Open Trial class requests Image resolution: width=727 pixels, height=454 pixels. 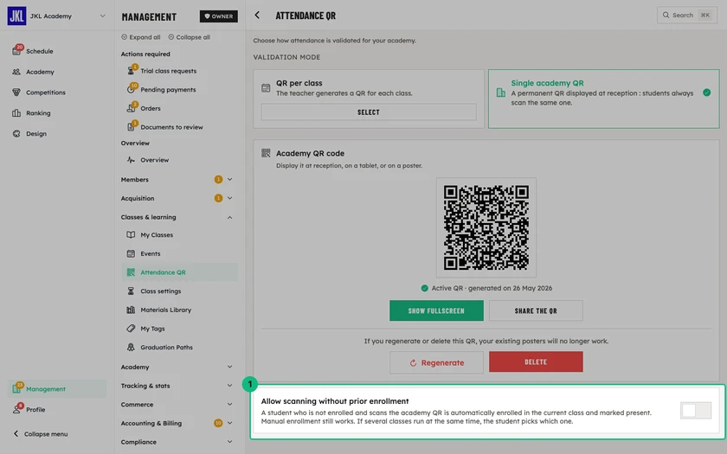(179, 71)
